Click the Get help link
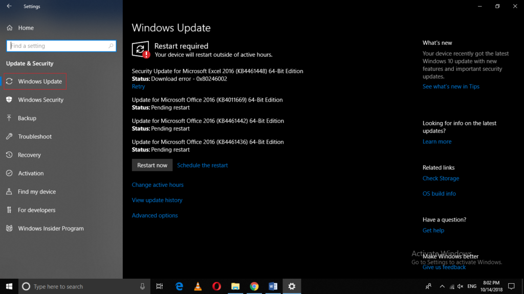The image size is (524, 294). (433, 230)
